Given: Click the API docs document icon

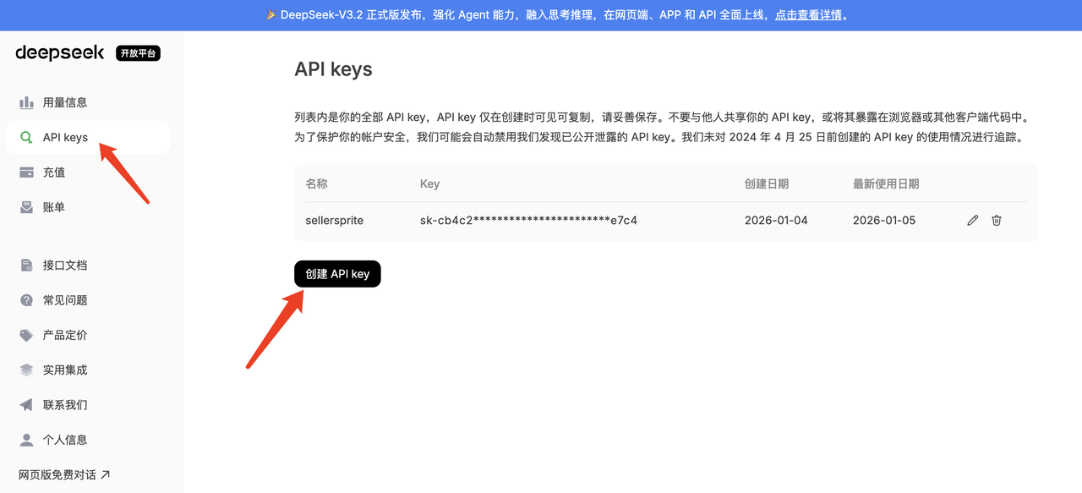Looking at the screenshot, I should (x=26, y=266).
